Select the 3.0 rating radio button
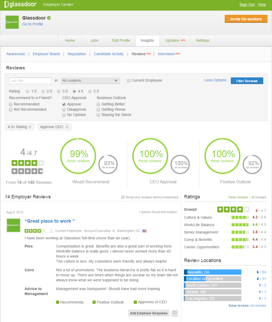 click(59, 92)
